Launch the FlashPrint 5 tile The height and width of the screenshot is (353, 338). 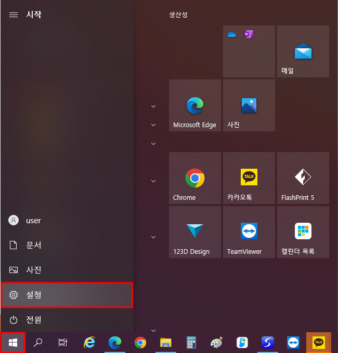303,178
